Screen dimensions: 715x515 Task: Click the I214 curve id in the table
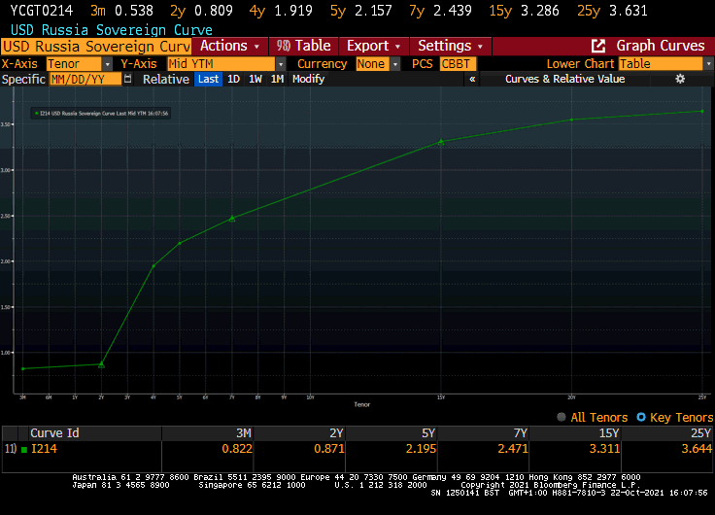44,449
